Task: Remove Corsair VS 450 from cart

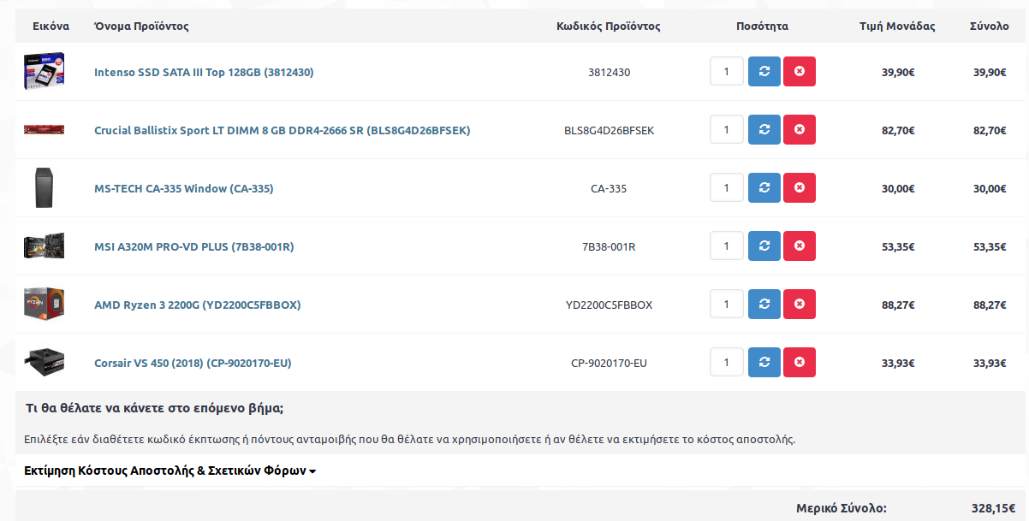Action: point(800,363)
